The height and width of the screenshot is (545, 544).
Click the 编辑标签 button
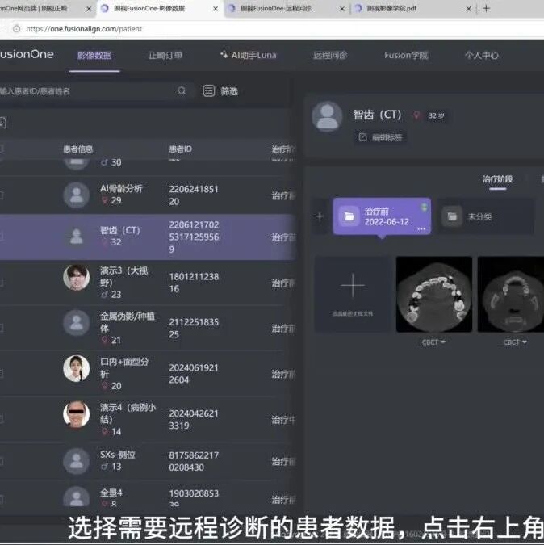tap(380, 137)
